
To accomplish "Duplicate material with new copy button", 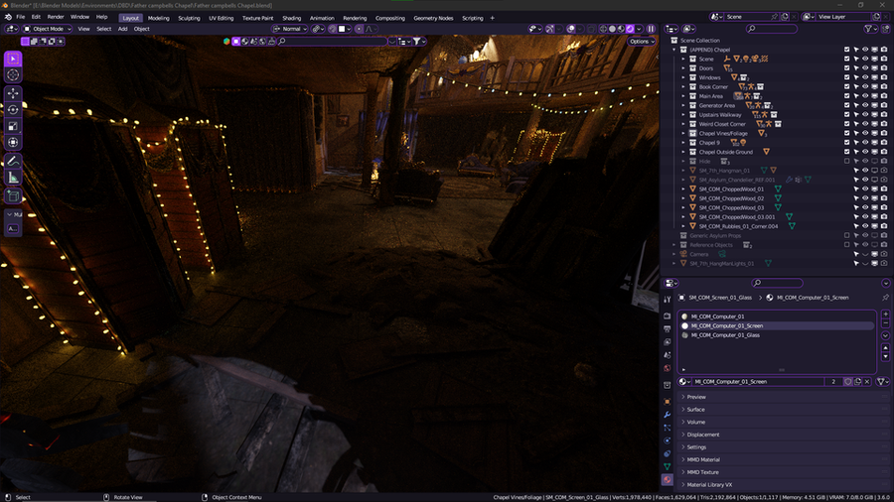I will 857,381.
